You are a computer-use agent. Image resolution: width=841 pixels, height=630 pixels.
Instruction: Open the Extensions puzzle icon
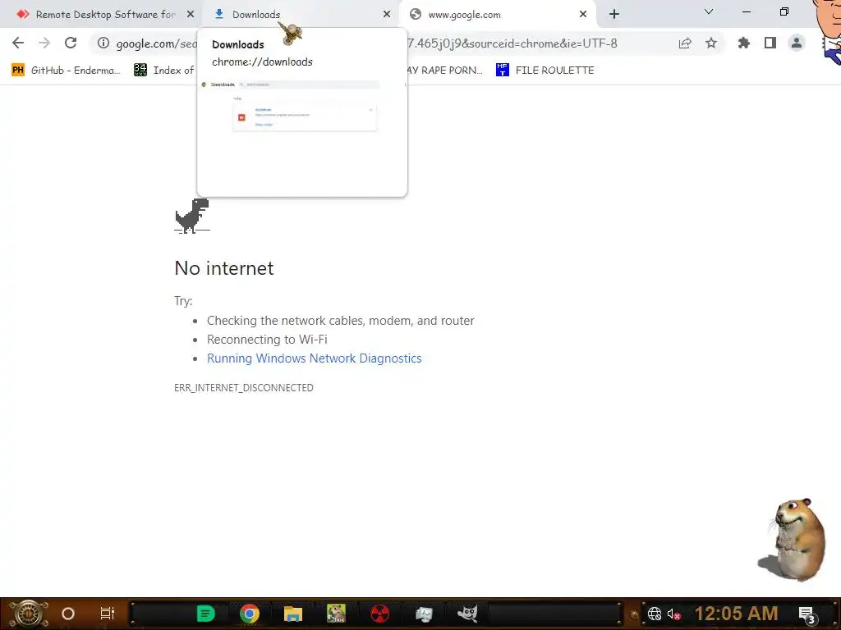pos(744,43)
